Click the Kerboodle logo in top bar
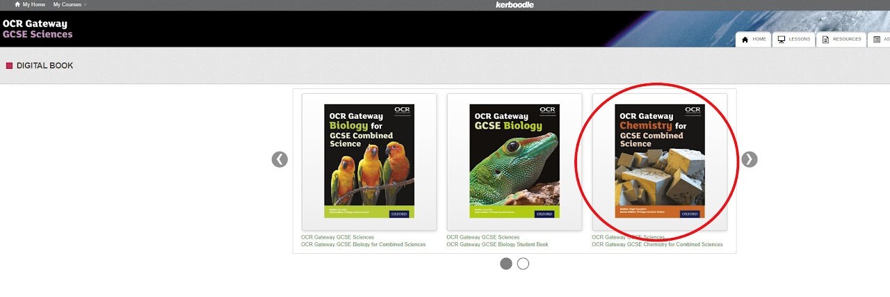Image resolution: width=890 pixels, height=297 pixels. (515, 4)
